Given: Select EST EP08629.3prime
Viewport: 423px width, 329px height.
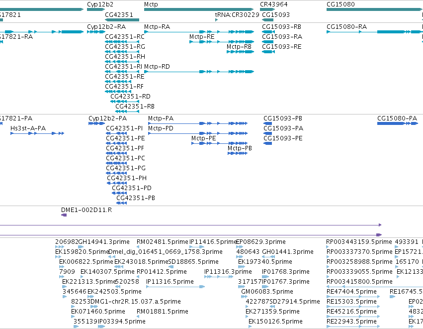Looking at the screenshot, I should point(261,242).
